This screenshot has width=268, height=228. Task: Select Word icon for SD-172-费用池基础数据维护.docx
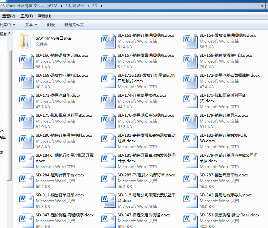point(190,81)
